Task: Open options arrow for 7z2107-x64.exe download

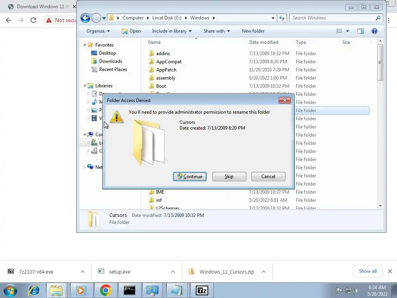Action: coord(83,272)
